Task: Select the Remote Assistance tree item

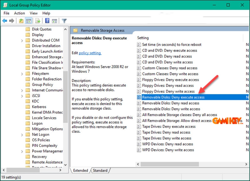Action: click(47, 162)
